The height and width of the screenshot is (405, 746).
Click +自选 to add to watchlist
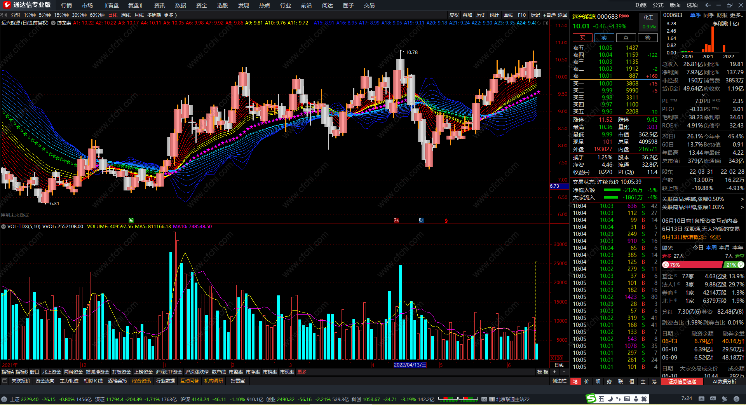[549, 15]
